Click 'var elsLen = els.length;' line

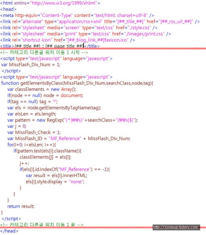point(32,114)
